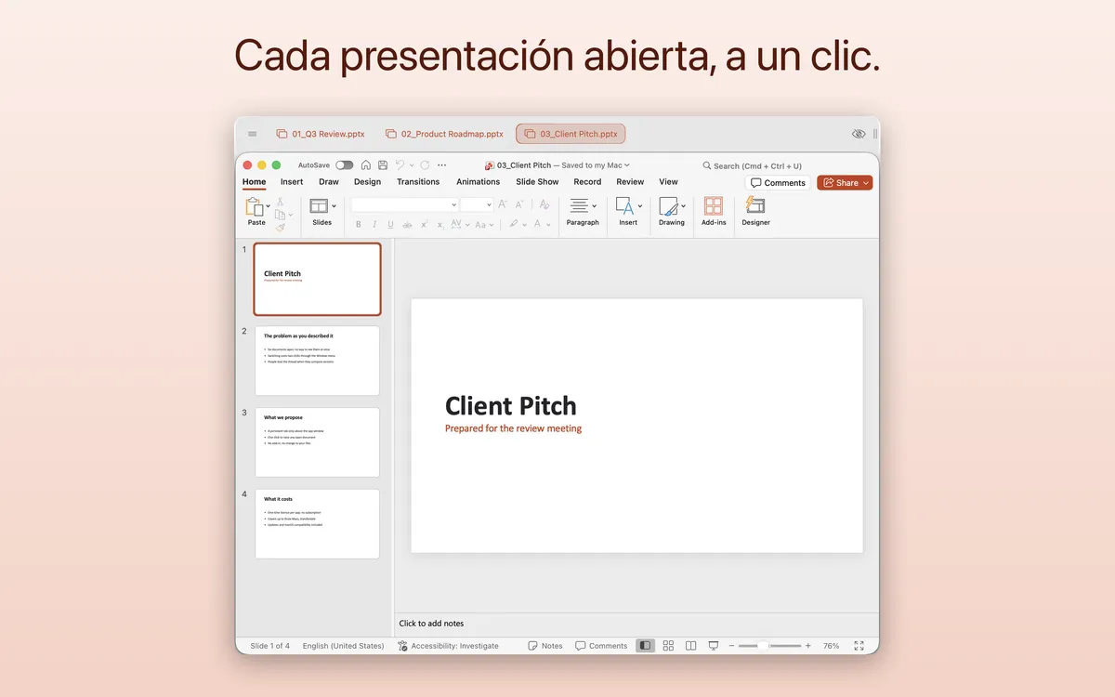Apply underline with the U icon

(390, 225)
